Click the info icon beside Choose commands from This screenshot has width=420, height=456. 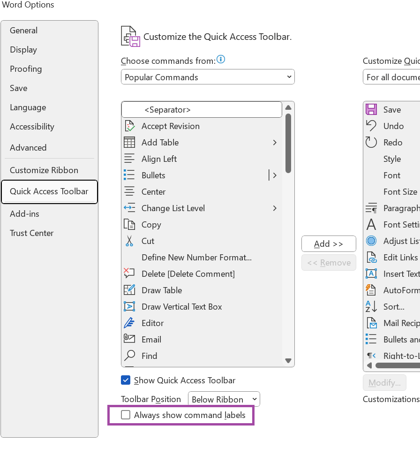221,59
